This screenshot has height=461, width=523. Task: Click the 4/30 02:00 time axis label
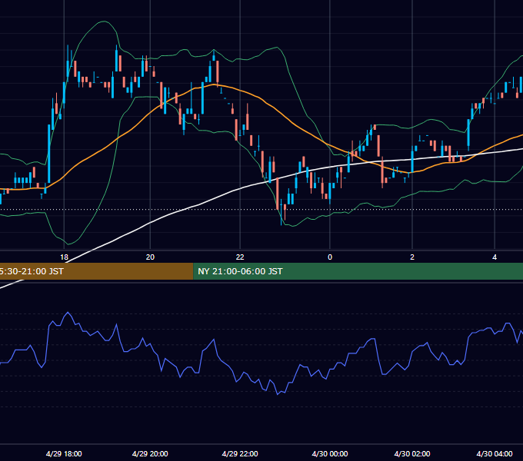pos(412,453)
